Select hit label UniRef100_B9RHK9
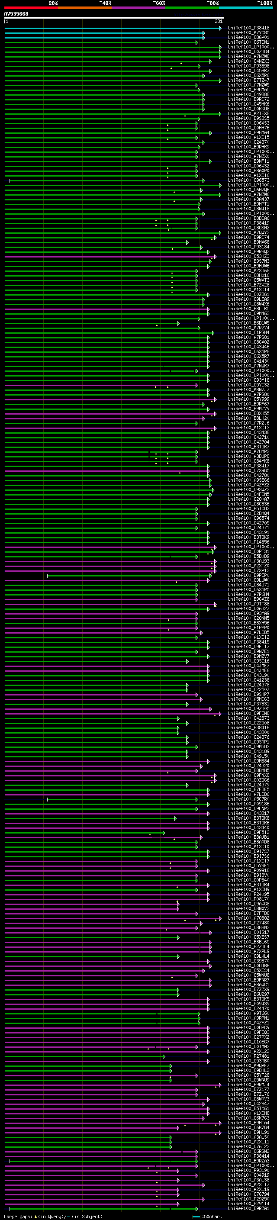Screen dimensions: 277x1220 point(248,147)
